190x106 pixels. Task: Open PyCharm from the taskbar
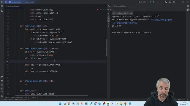108,104
